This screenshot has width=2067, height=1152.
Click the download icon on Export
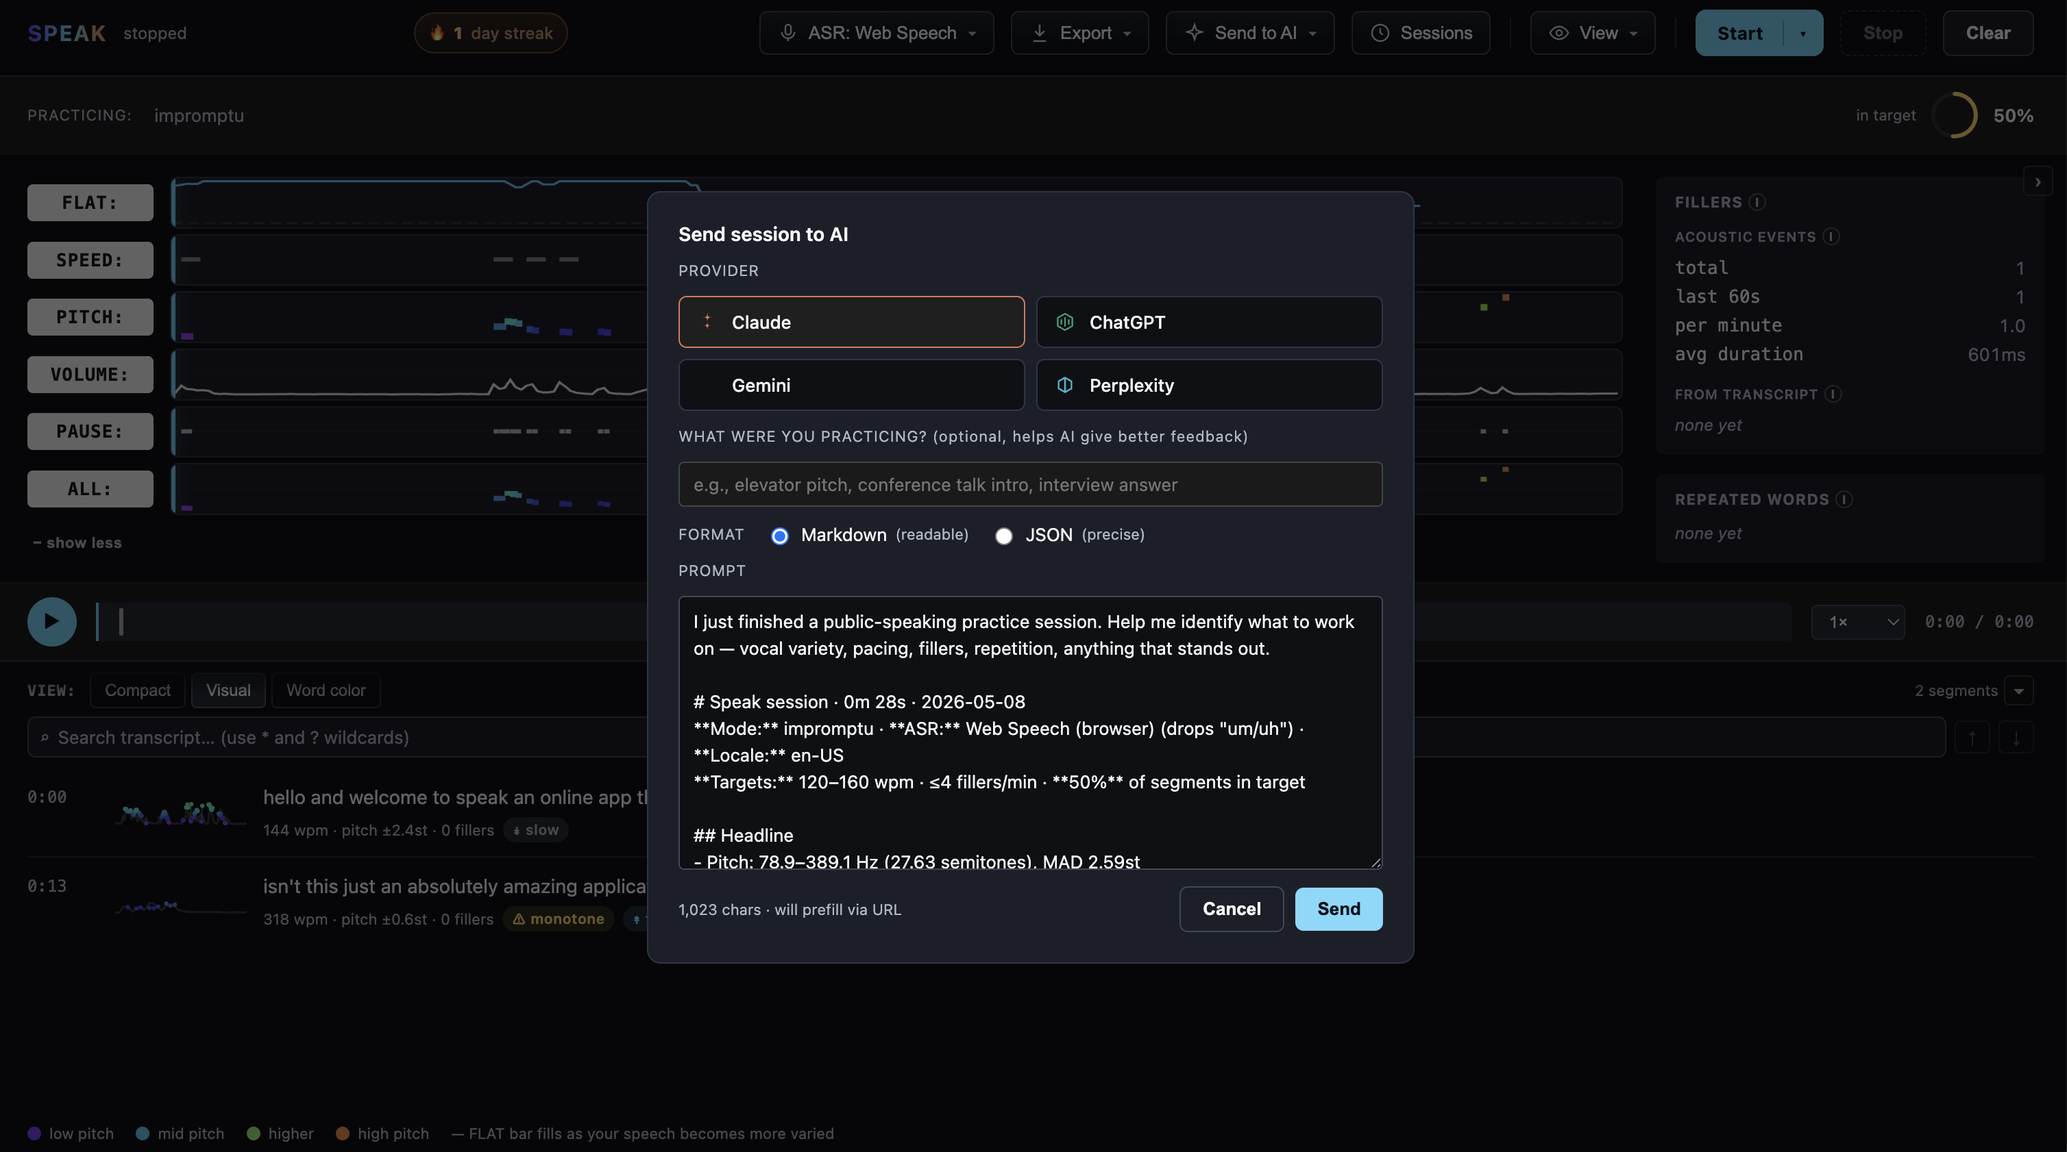[x=1039, y=33]
